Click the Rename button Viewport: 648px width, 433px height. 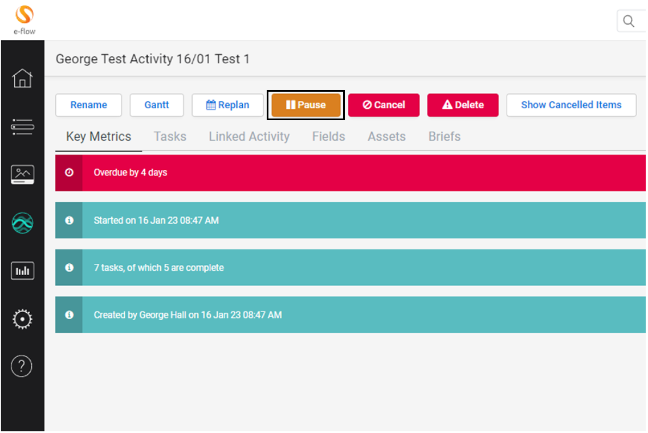[88, 105]
